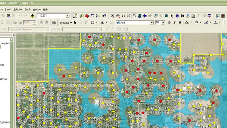
Task: Select the Zoom In magnifier tool
Action: click(x=113, y=16)
